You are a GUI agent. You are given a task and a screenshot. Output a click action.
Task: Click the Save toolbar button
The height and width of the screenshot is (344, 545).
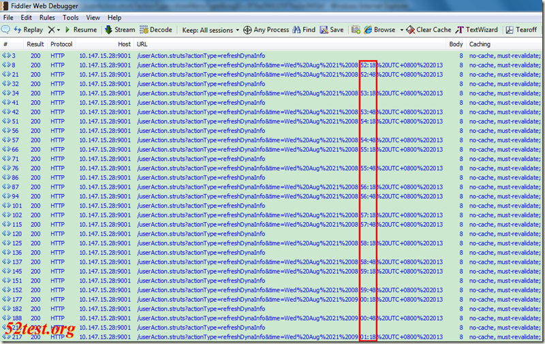[331, 30]
